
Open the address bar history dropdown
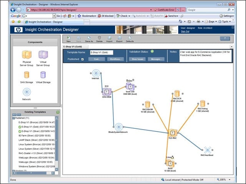coord(151,10)
